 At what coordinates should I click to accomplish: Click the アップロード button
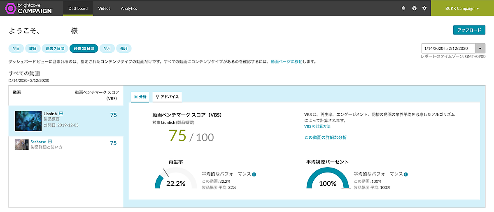469,30
